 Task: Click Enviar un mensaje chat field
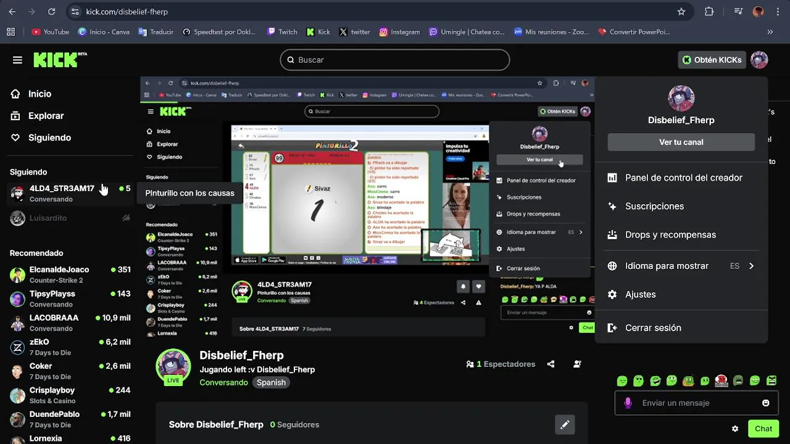point(697,403)
